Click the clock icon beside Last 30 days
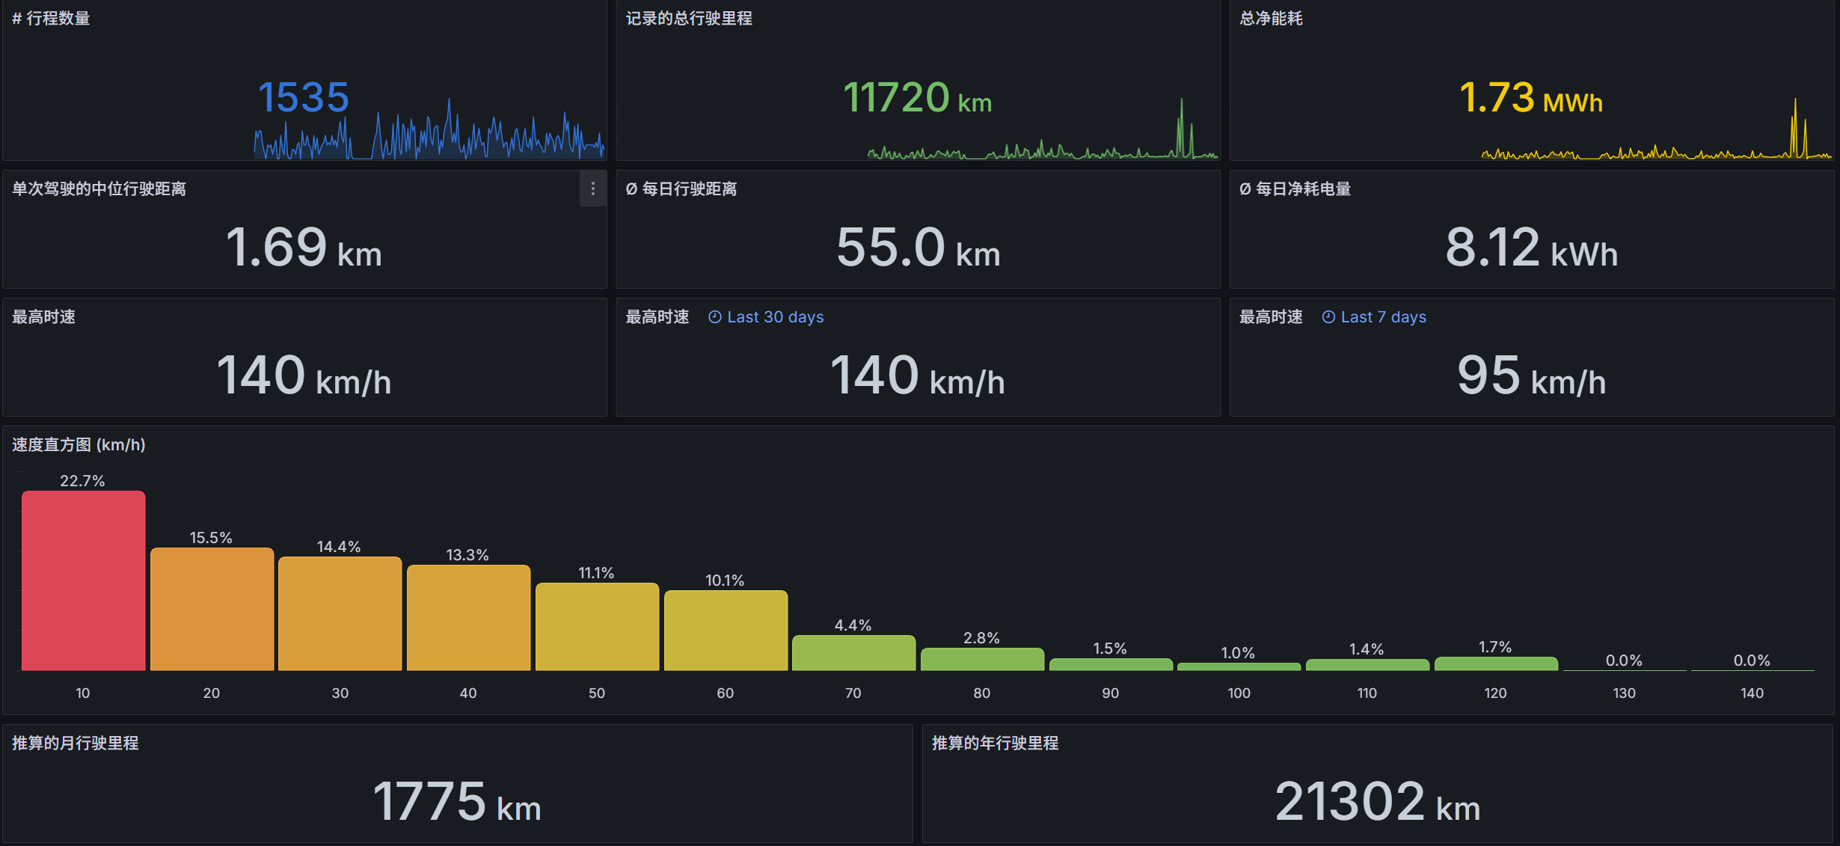 coord(714,317)
